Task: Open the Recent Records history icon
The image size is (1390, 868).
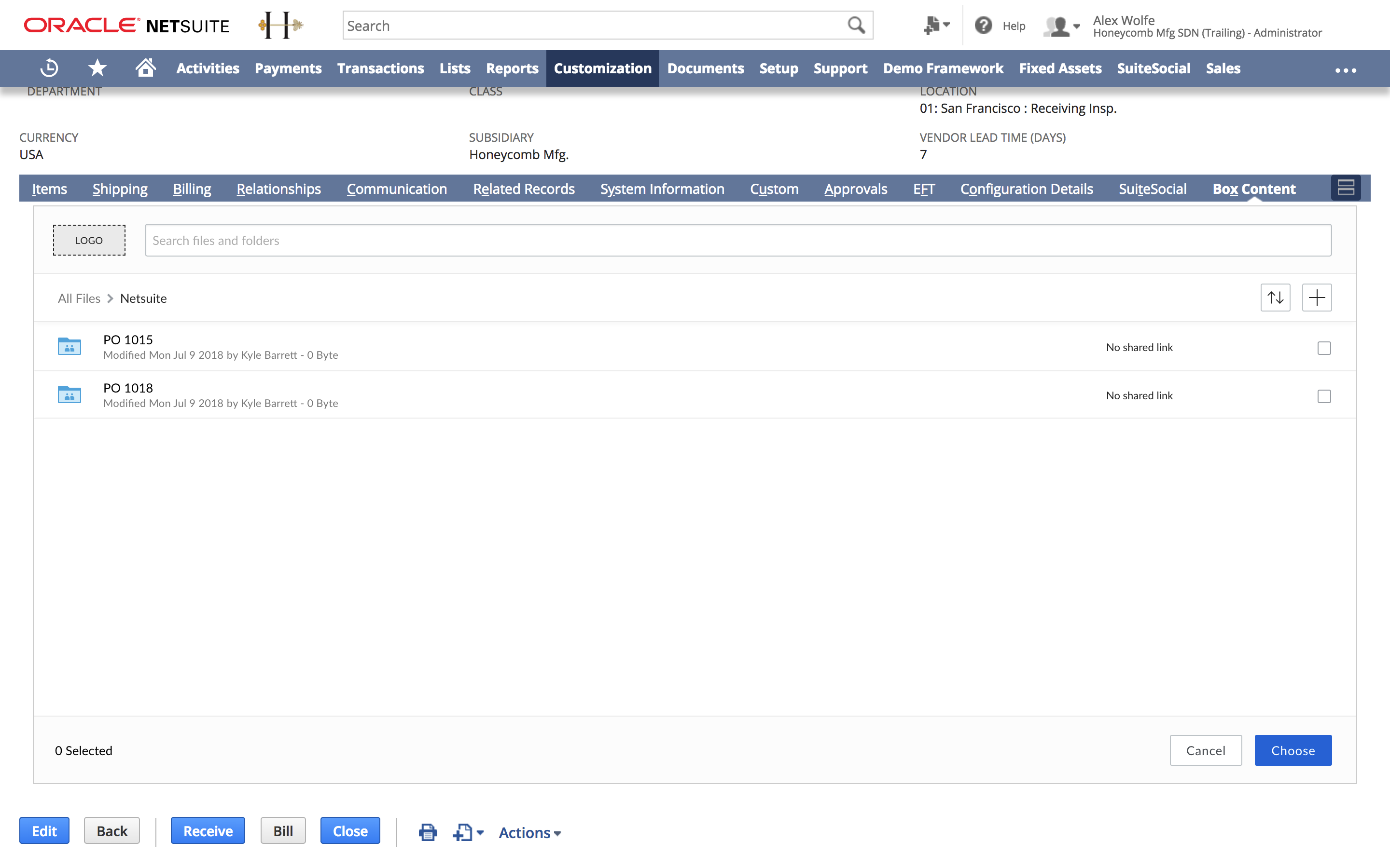Action: pos(49,68)
